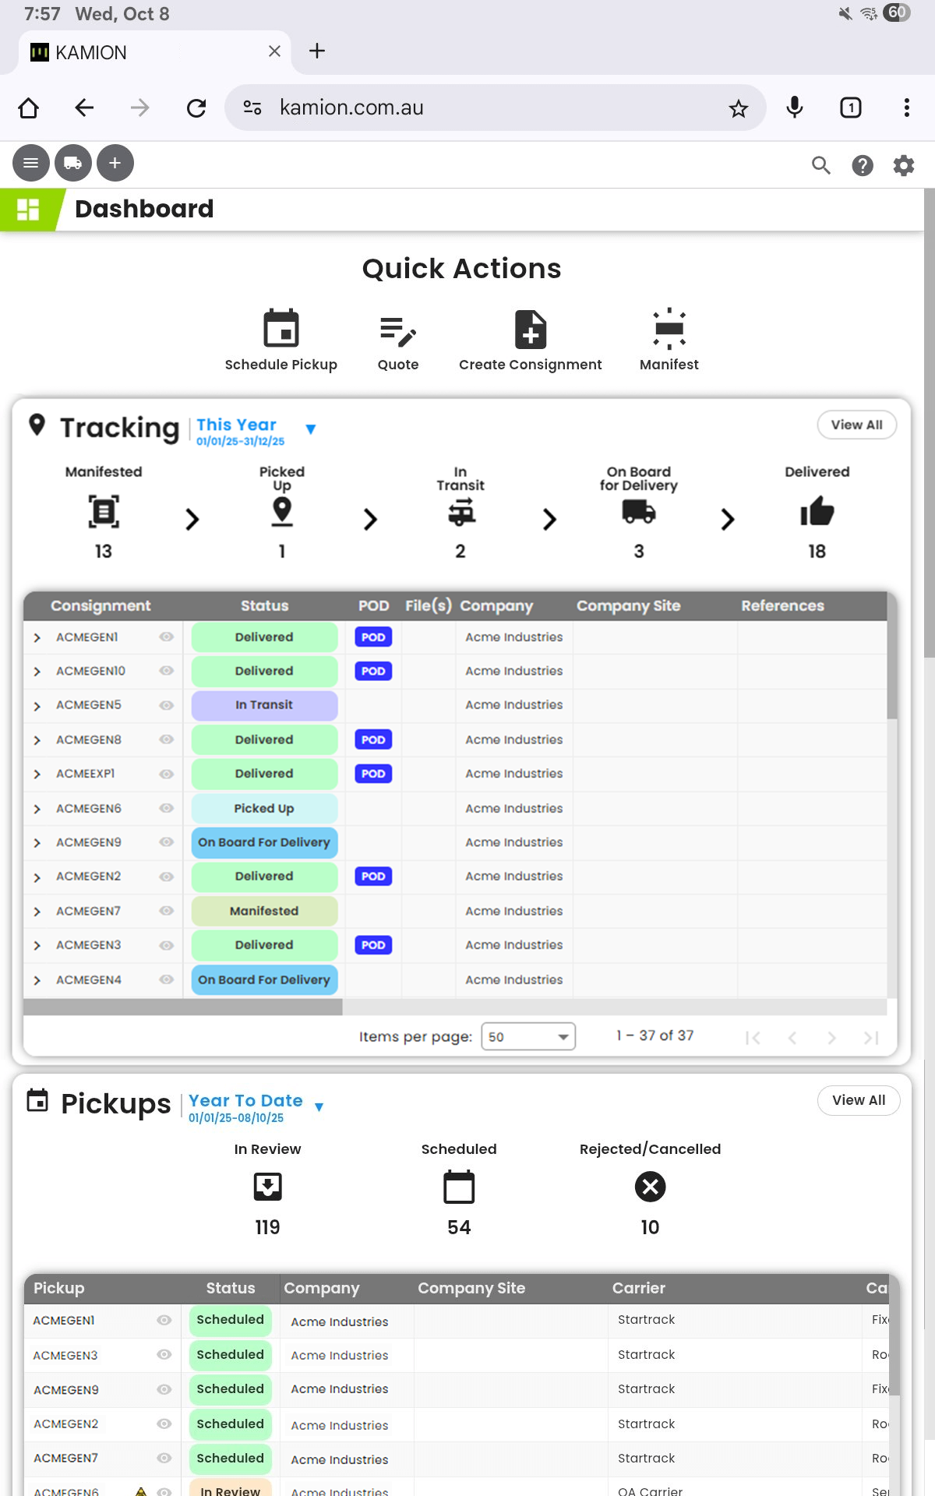Click the In Review pickups icon
This screenshot has height=1496, width=935.
267,1187
